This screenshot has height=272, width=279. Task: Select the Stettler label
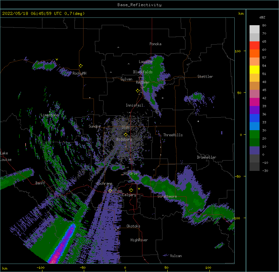pos(205,77)
